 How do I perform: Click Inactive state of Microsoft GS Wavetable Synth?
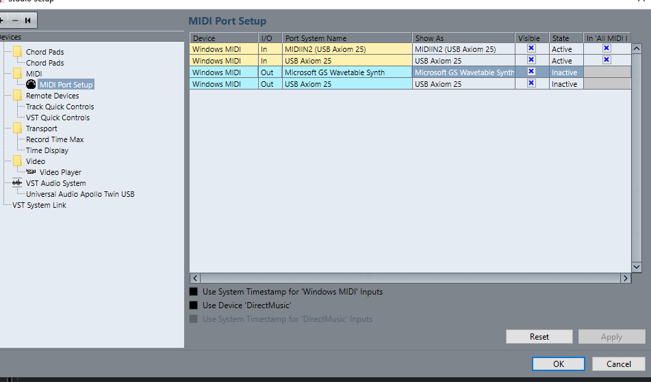[566, 72]
